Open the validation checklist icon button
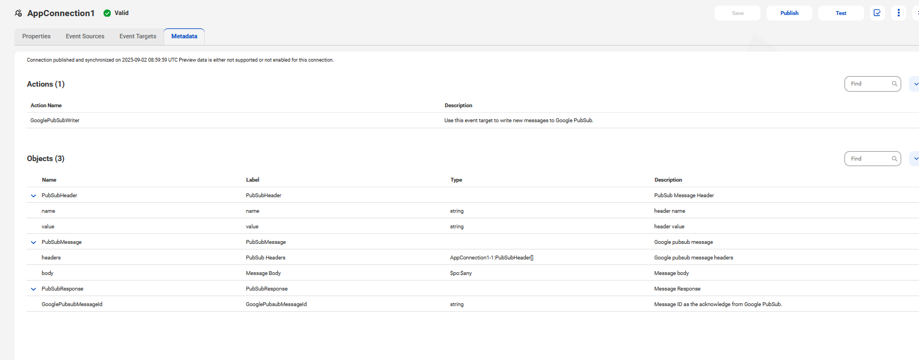 coord(877,13)
